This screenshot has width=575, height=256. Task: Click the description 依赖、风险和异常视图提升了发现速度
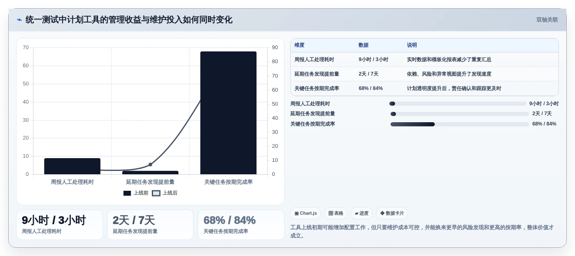coord(449,74)
